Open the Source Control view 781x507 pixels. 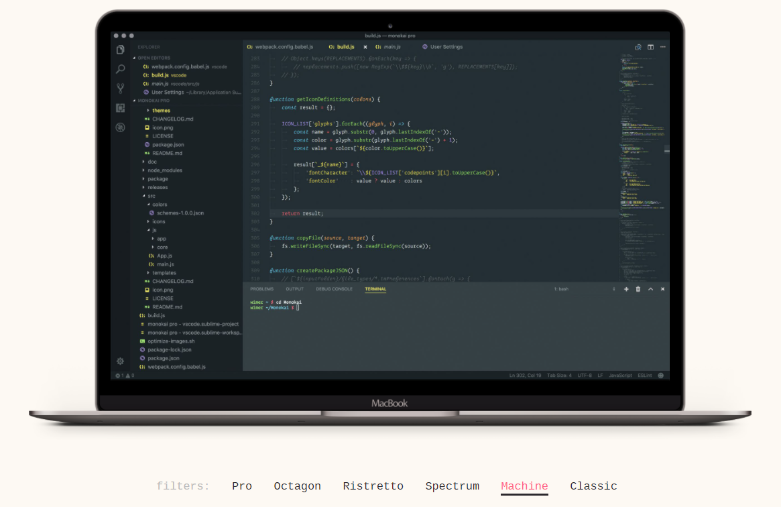click(x=119, y=87)
